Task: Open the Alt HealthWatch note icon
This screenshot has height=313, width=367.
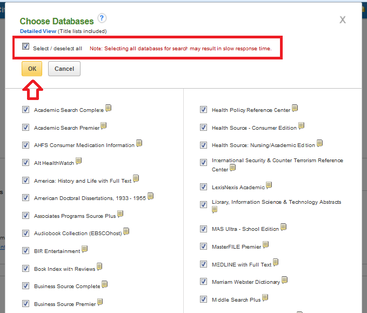Action: click(78, 161)
